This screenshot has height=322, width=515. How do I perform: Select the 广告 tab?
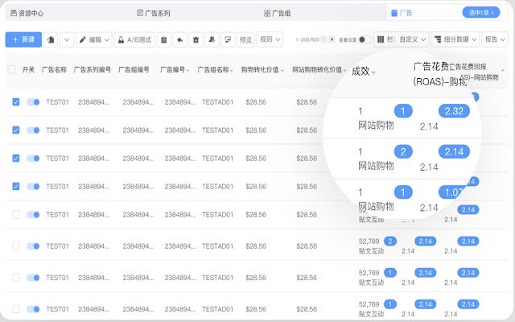pyautogui.click(x=402, y=13)
